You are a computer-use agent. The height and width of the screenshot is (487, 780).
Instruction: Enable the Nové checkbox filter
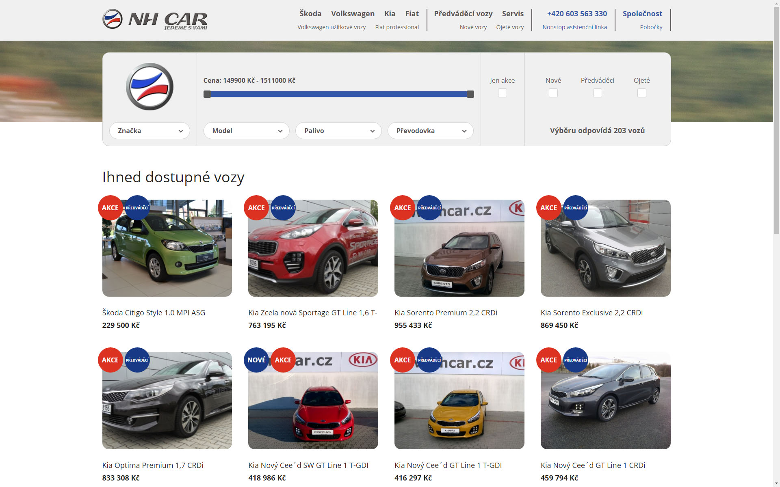[553, 93]
